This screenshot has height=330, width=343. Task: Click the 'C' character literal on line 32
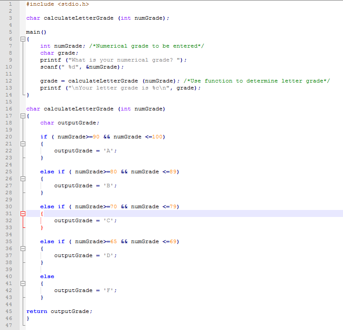(x=108, y=221)
